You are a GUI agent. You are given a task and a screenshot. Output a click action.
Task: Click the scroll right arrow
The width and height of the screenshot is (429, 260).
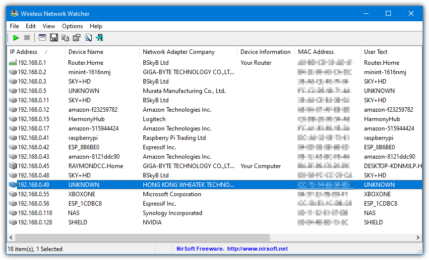pos(418,237)
